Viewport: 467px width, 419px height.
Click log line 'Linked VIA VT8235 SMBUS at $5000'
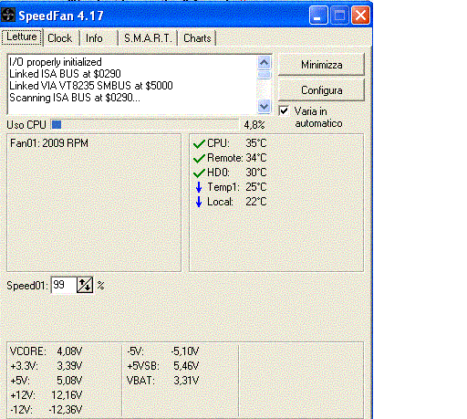pyautogui.click(x=91, y=86)
